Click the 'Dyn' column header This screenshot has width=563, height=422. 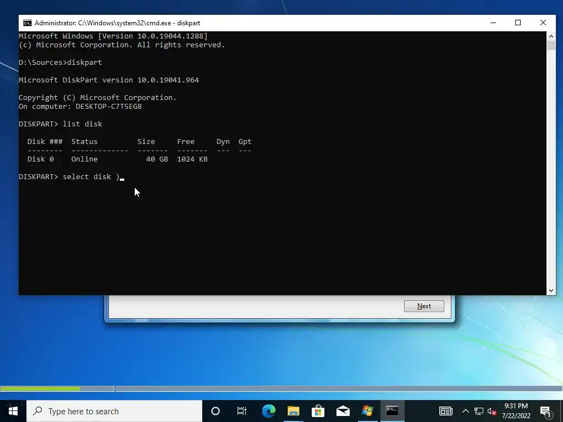click(x=223, y=141)
